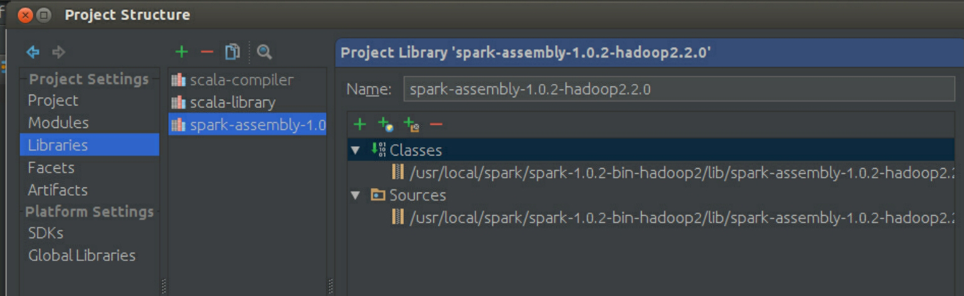The width and height of the screenshot is (964, 296).
Task: Attach files to library with green plus
Action: point(359,124)
